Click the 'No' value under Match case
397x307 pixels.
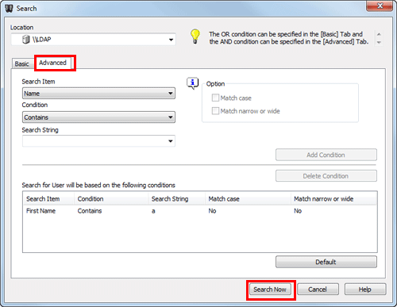pyautogui.click(x=212, y=211)
